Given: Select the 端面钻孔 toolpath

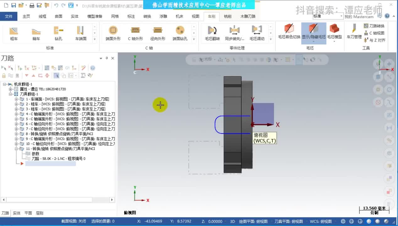Looking at the screenshot, I should [180, 34].
